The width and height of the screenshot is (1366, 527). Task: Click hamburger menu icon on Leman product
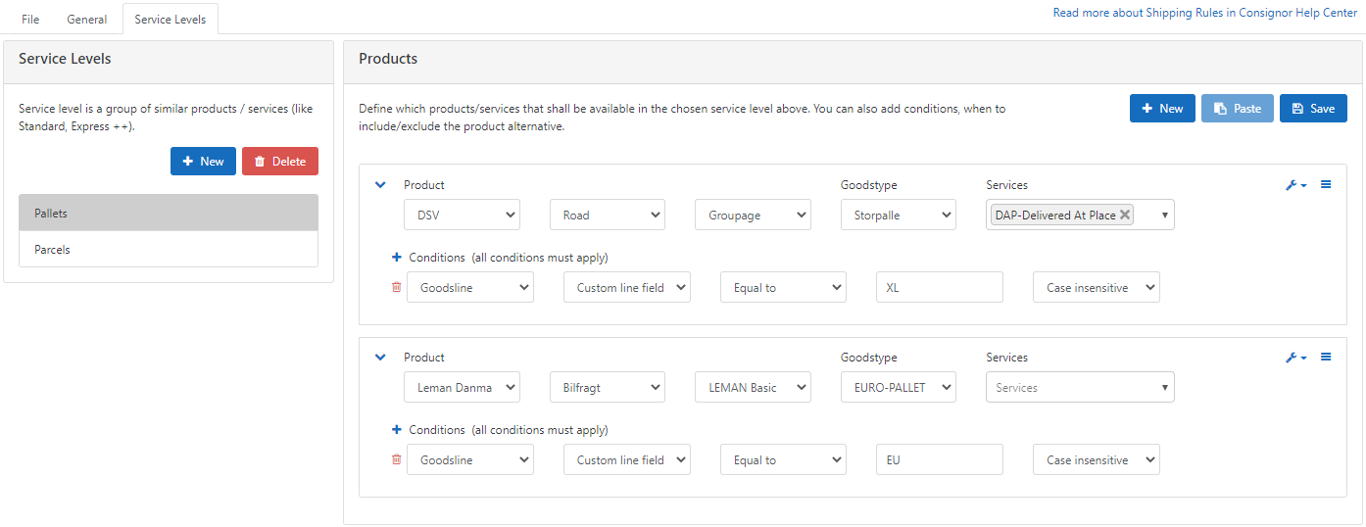click(x=1326, y=357)
